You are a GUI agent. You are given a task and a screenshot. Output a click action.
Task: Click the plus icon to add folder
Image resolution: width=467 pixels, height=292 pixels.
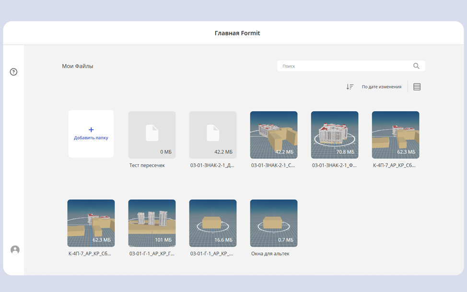tap(91, 130)
